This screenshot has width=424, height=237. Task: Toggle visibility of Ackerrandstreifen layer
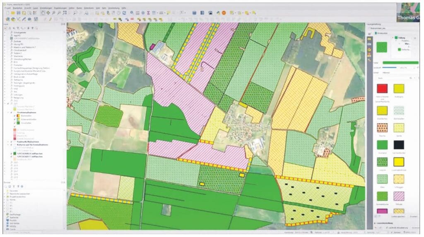point(14,119)
